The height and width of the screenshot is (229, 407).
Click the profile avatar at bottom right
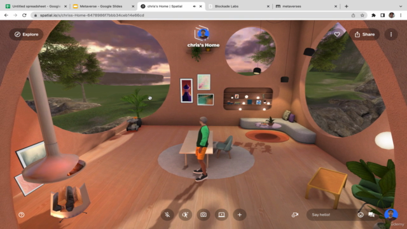tap(391, 214)
